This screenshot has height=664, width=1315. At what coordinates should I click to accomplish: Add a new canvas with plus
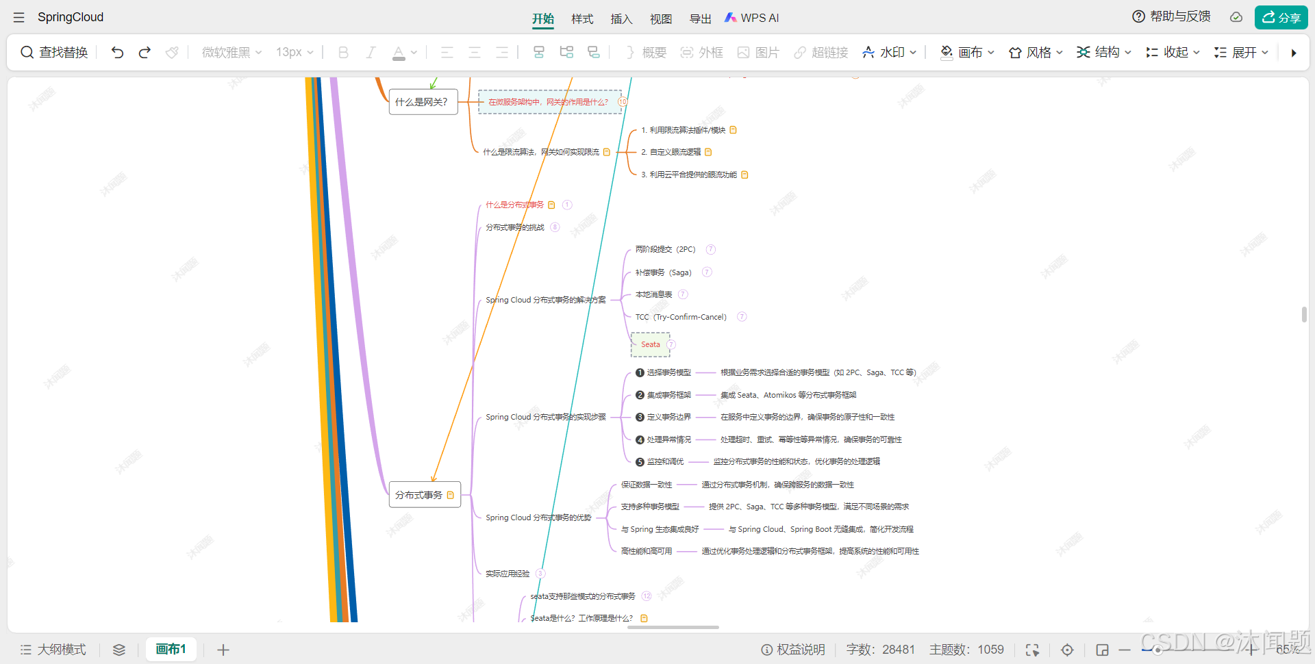pos(223,650)
